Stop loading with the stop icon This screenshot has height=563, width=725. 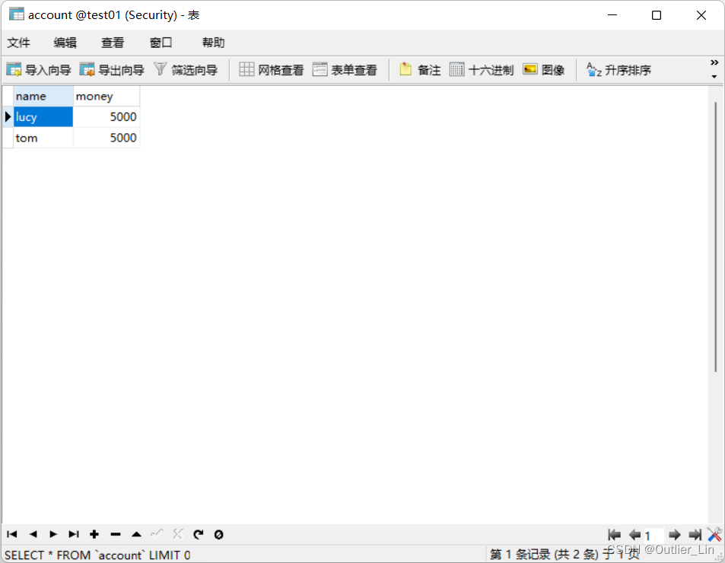pos(218,534)
